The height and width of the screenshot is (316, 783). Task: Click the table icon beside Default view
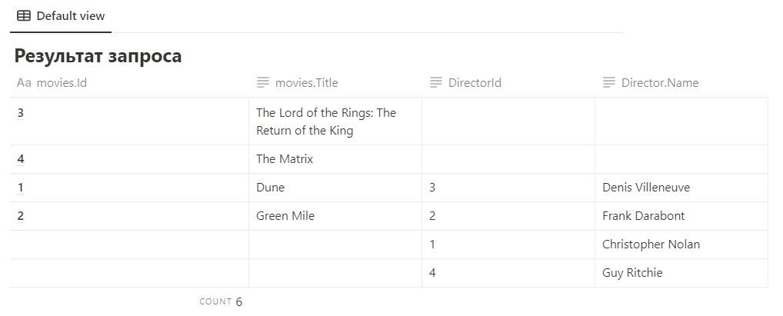coord(24,15)
